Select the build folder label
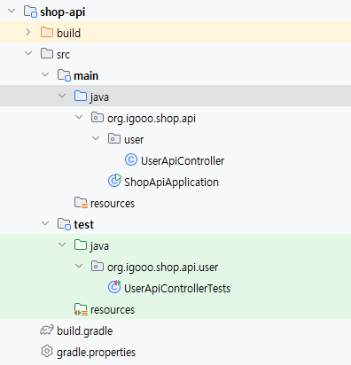Image resolution: width=351 pixels, height=365 pixels. click(68, 33)
